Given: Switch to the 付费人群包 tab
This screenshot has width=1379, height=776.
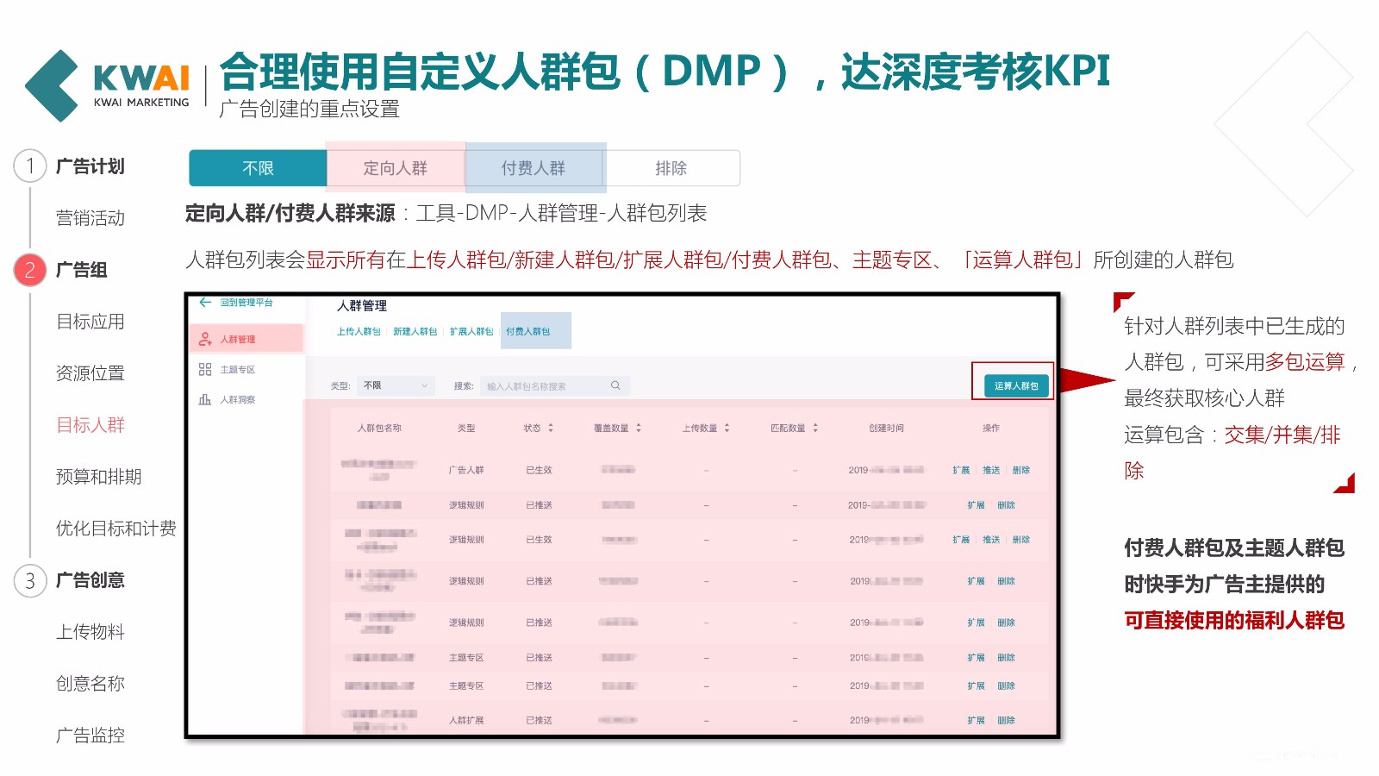Looking at the screenshot, I should point(527,331).
